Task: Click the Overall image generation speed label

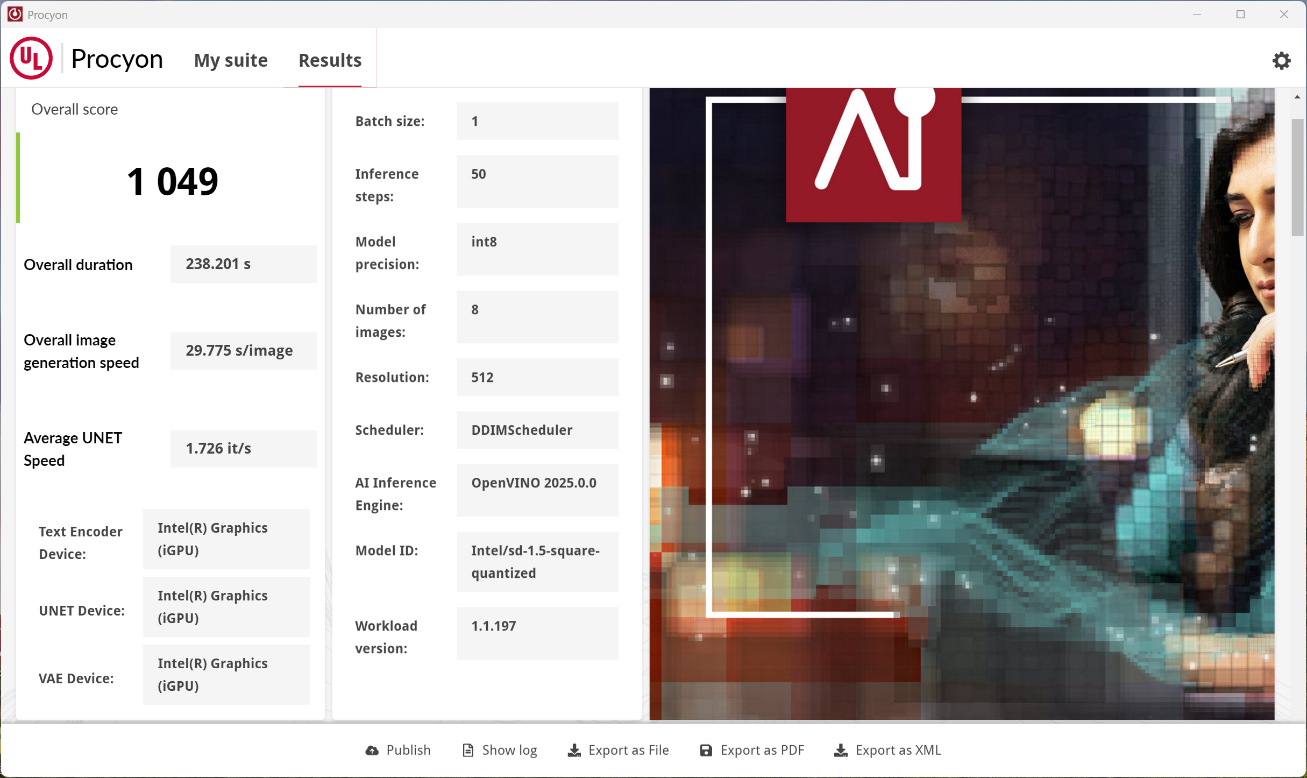Action: tap(81, 351)
